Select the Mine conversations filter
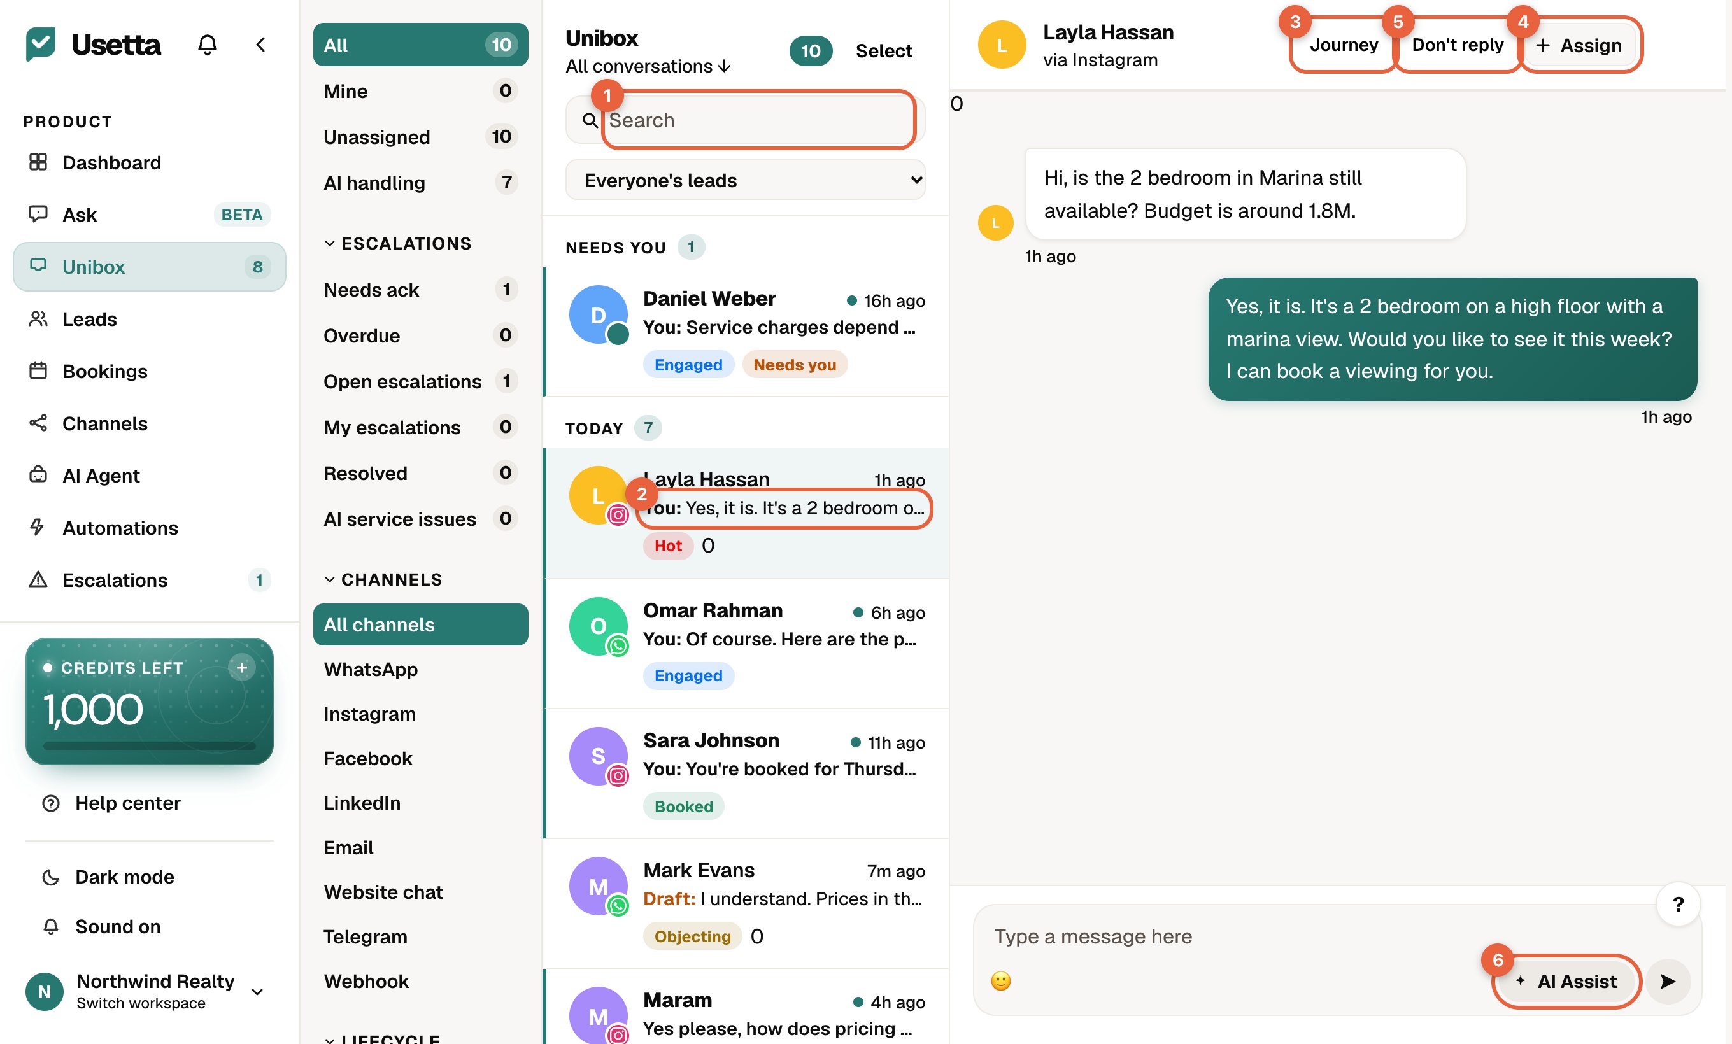Image resolution: width=1732 pixels, height=1044 pixels. click(420, 91)
